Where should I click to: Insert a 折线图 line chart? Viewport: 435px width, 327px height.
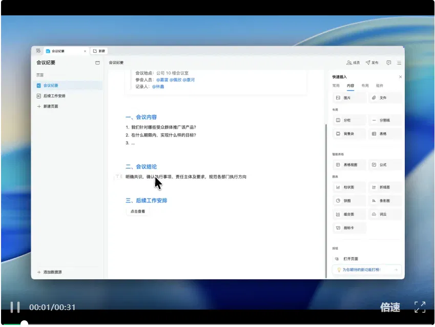click(x=385, y=188)
